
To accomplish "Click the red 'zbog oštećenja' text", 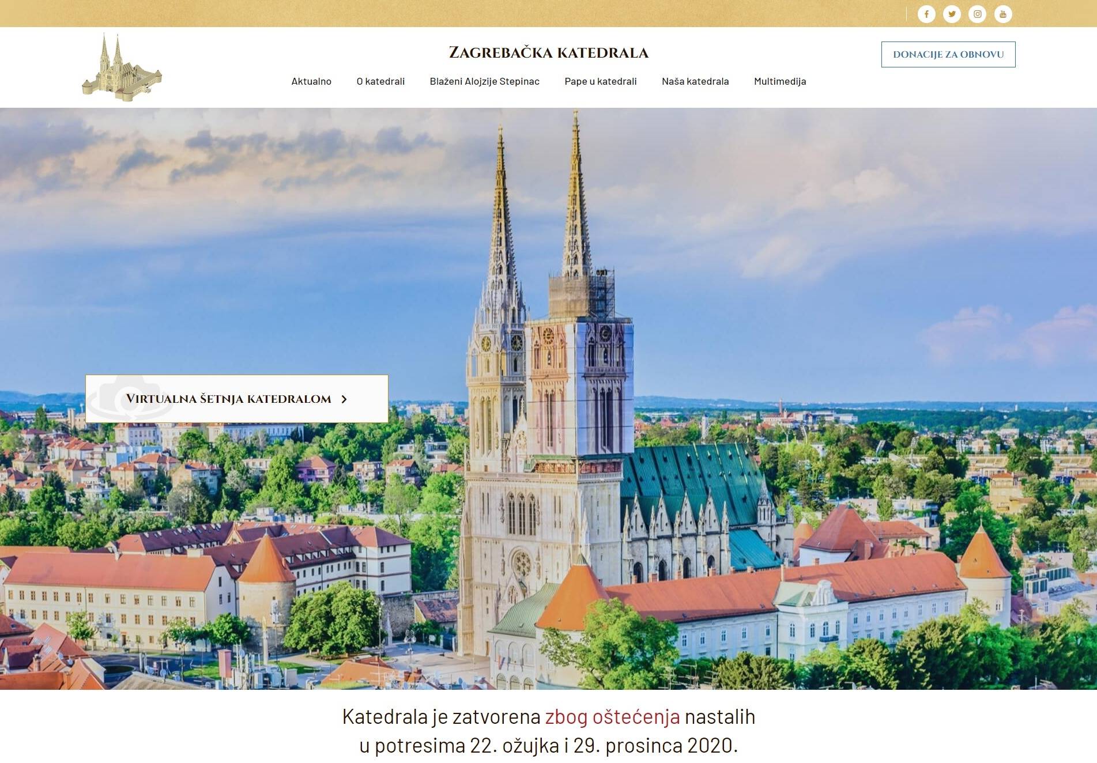I will point(613,717).
